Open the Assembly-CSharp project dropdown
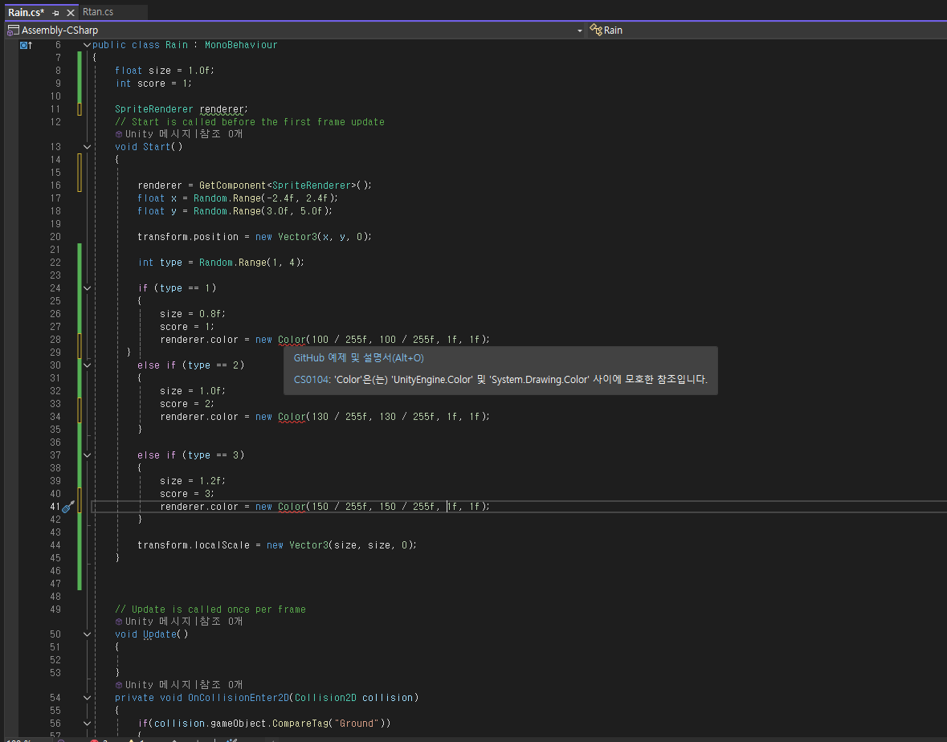947x742 pixels. pos(579,31)
